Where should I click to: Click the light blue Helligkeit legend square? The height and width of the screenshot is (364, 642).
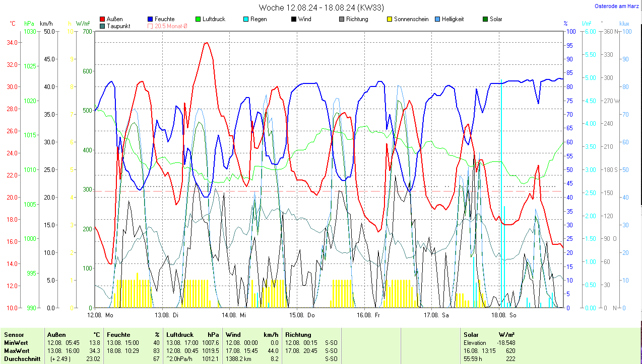click(437, 19)
